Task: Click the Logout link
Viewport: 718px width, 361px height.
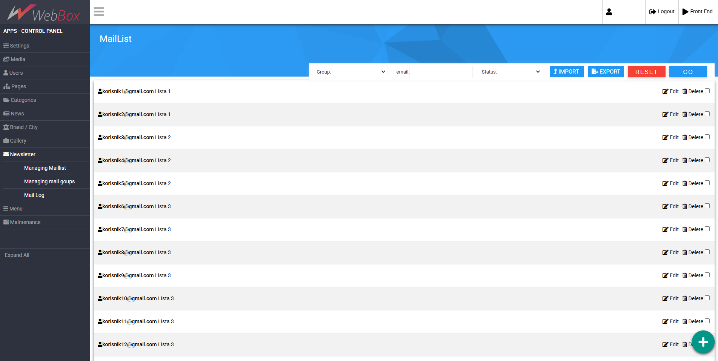Action: click(x=662, y=12)
